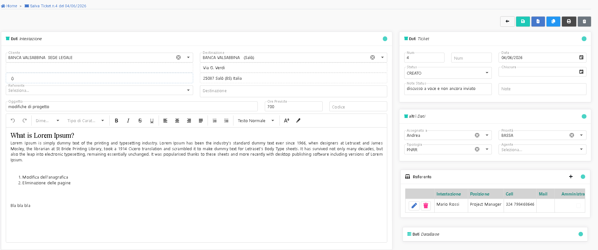Collapse the Dati Ticket panel via green dot
The width and height of the screenshot is (598, 250).
584,39
